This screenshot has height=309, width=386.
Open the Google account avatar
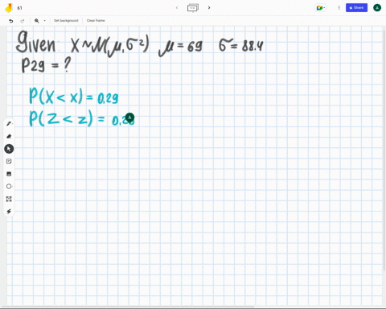point(377,8)
